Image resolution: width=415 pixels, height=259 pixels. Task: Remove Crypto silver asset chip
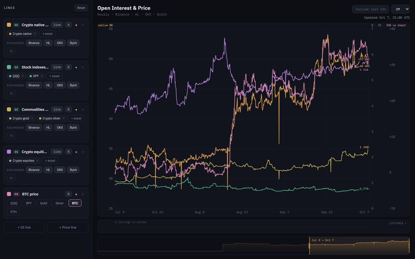[x=64, y=118]
